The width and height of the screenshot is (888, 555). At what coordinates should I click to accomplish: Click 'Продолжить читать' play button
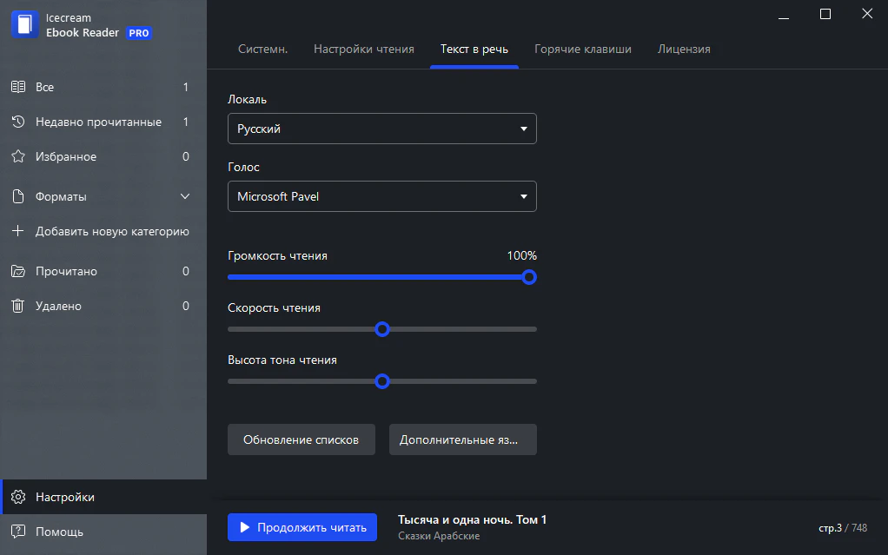point(302,527)
